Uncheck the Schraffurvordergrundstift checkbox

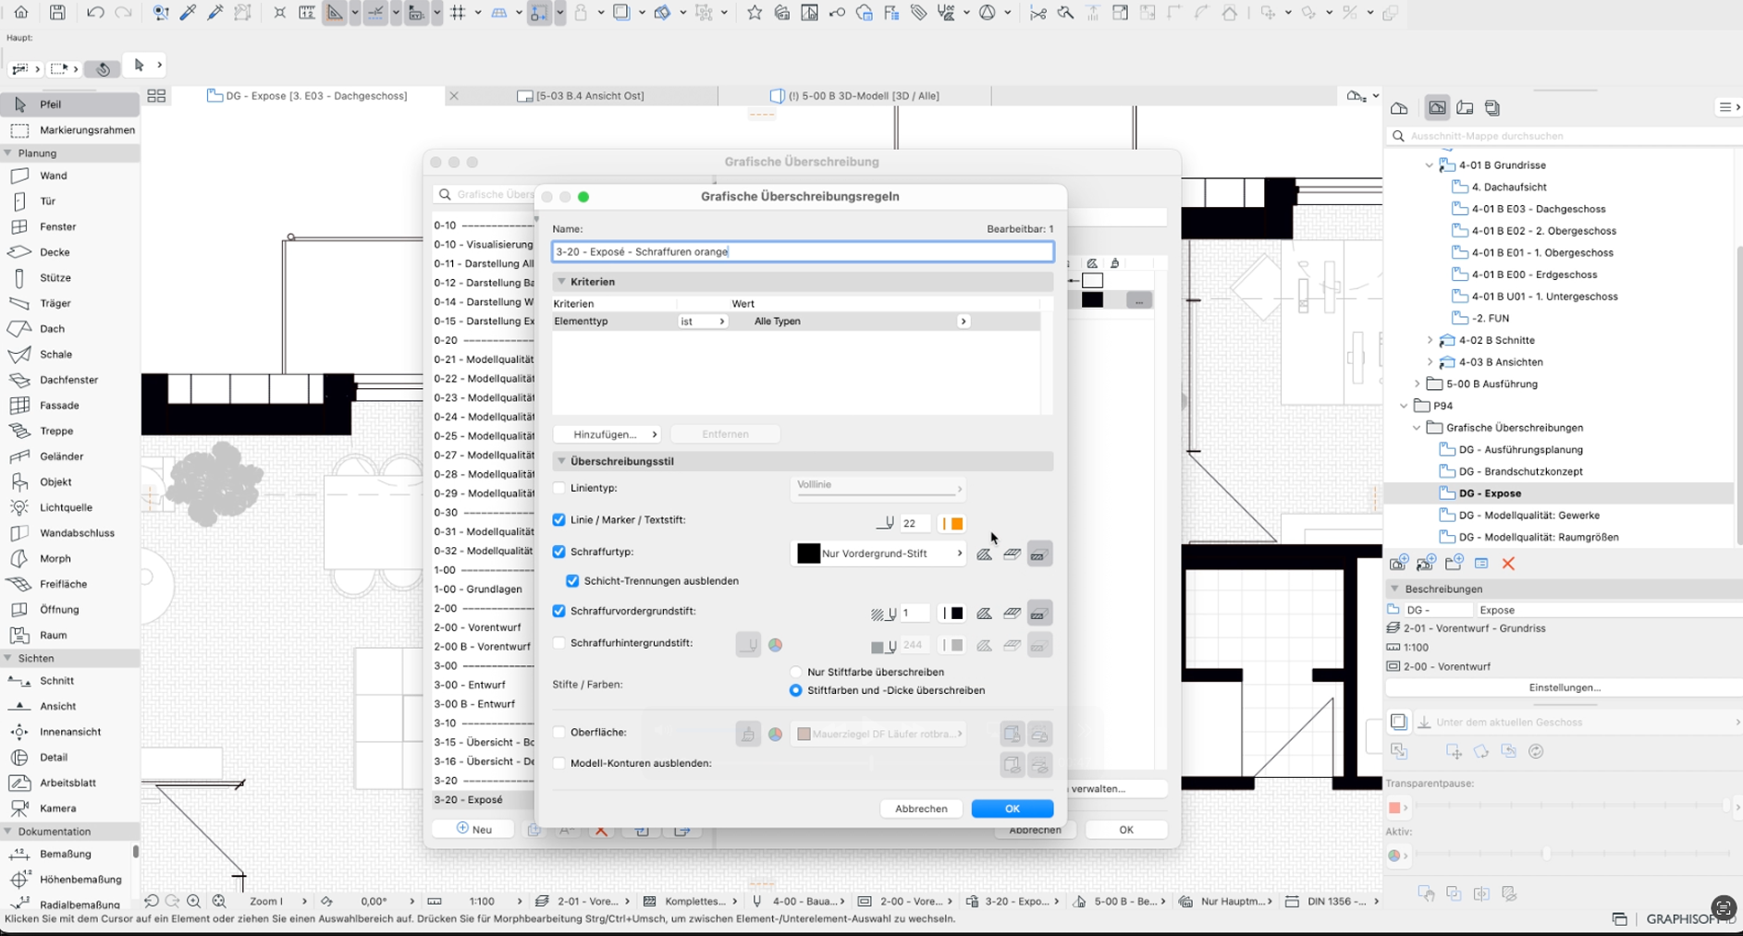[558, 611]
